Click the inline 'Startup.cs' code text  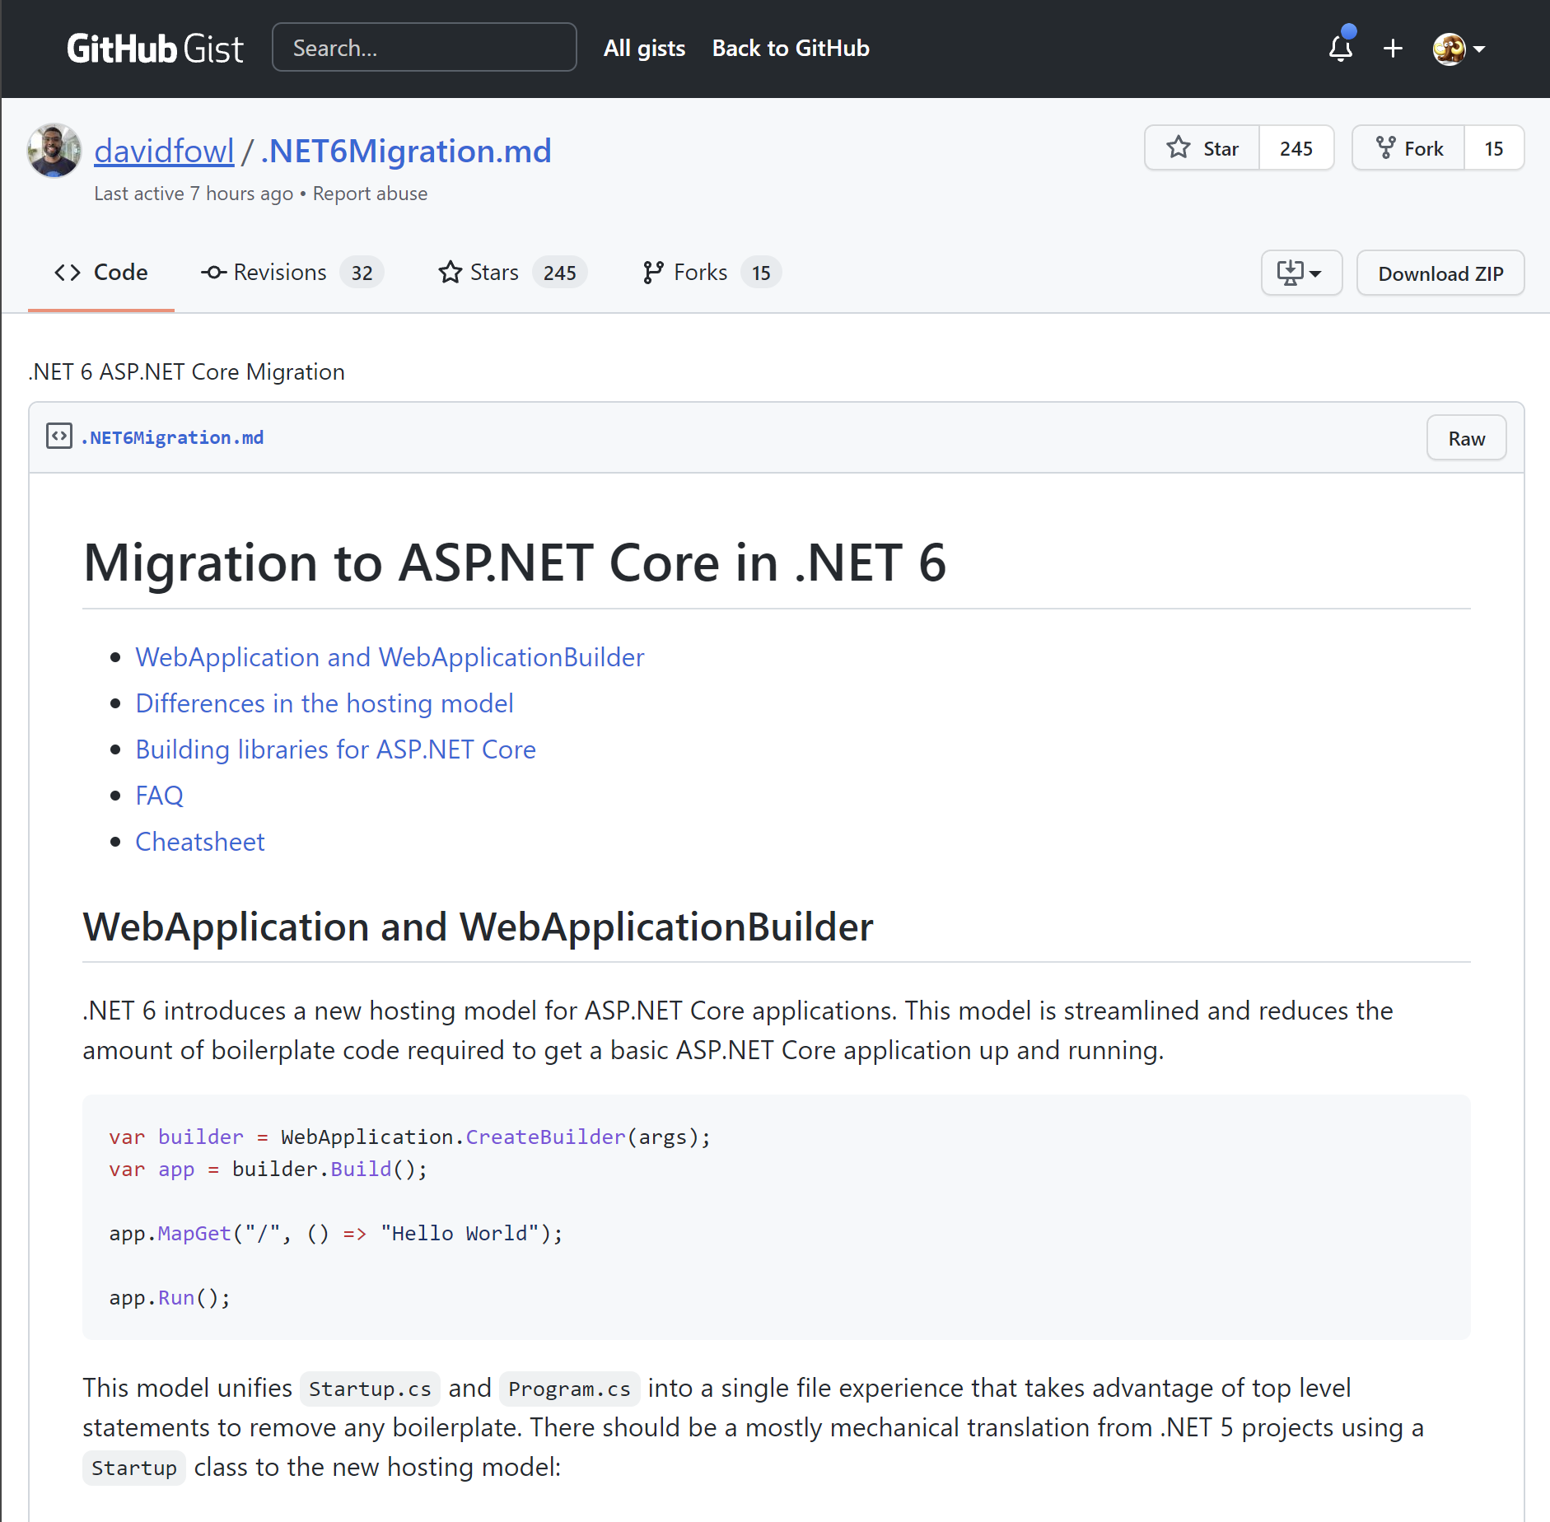[370, 1389]
